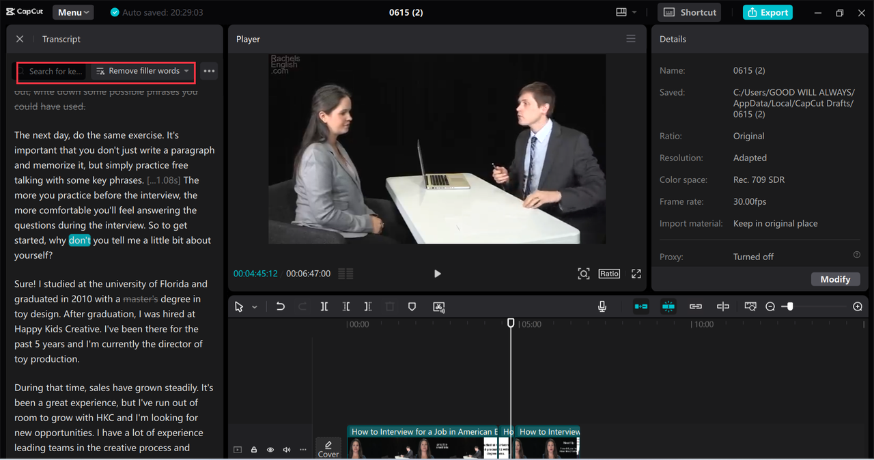Click the timeline playhead marker
Screen dimensions: 874x460
[511, 323]
